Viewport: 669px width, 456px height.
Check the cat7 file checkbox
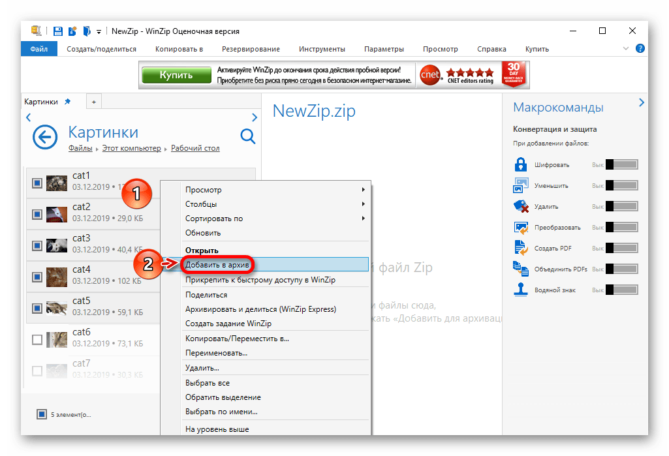[x=37, y=371]
